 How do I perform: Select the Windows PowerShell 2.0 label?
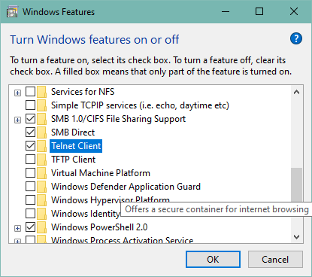[99, 227]
